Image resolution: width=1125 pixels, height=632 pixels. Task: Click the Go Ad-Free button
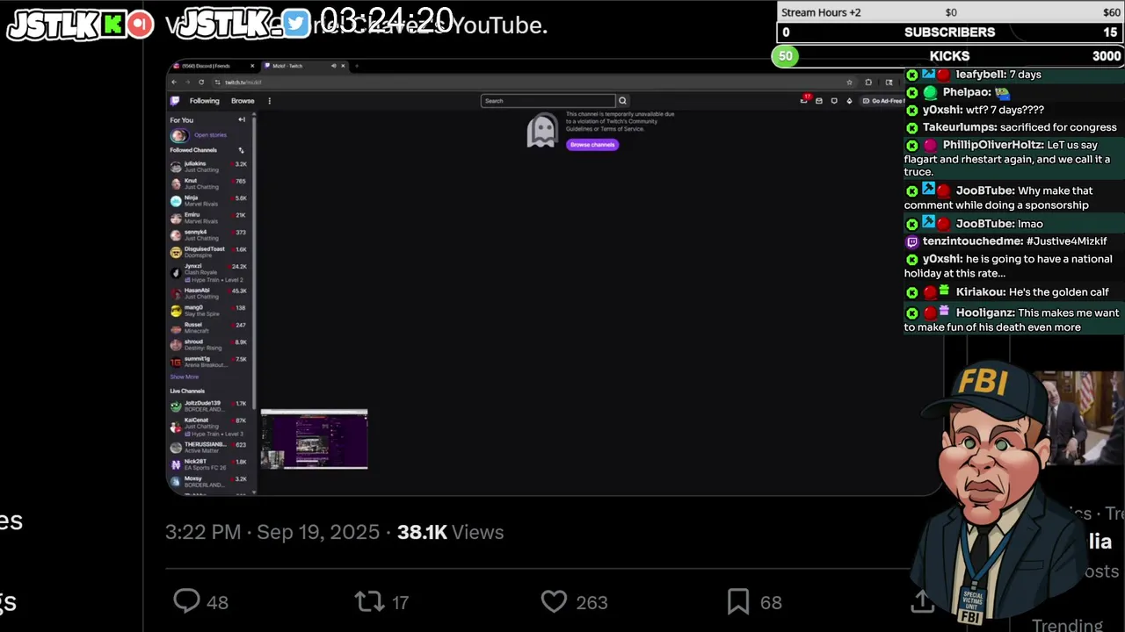883,101
